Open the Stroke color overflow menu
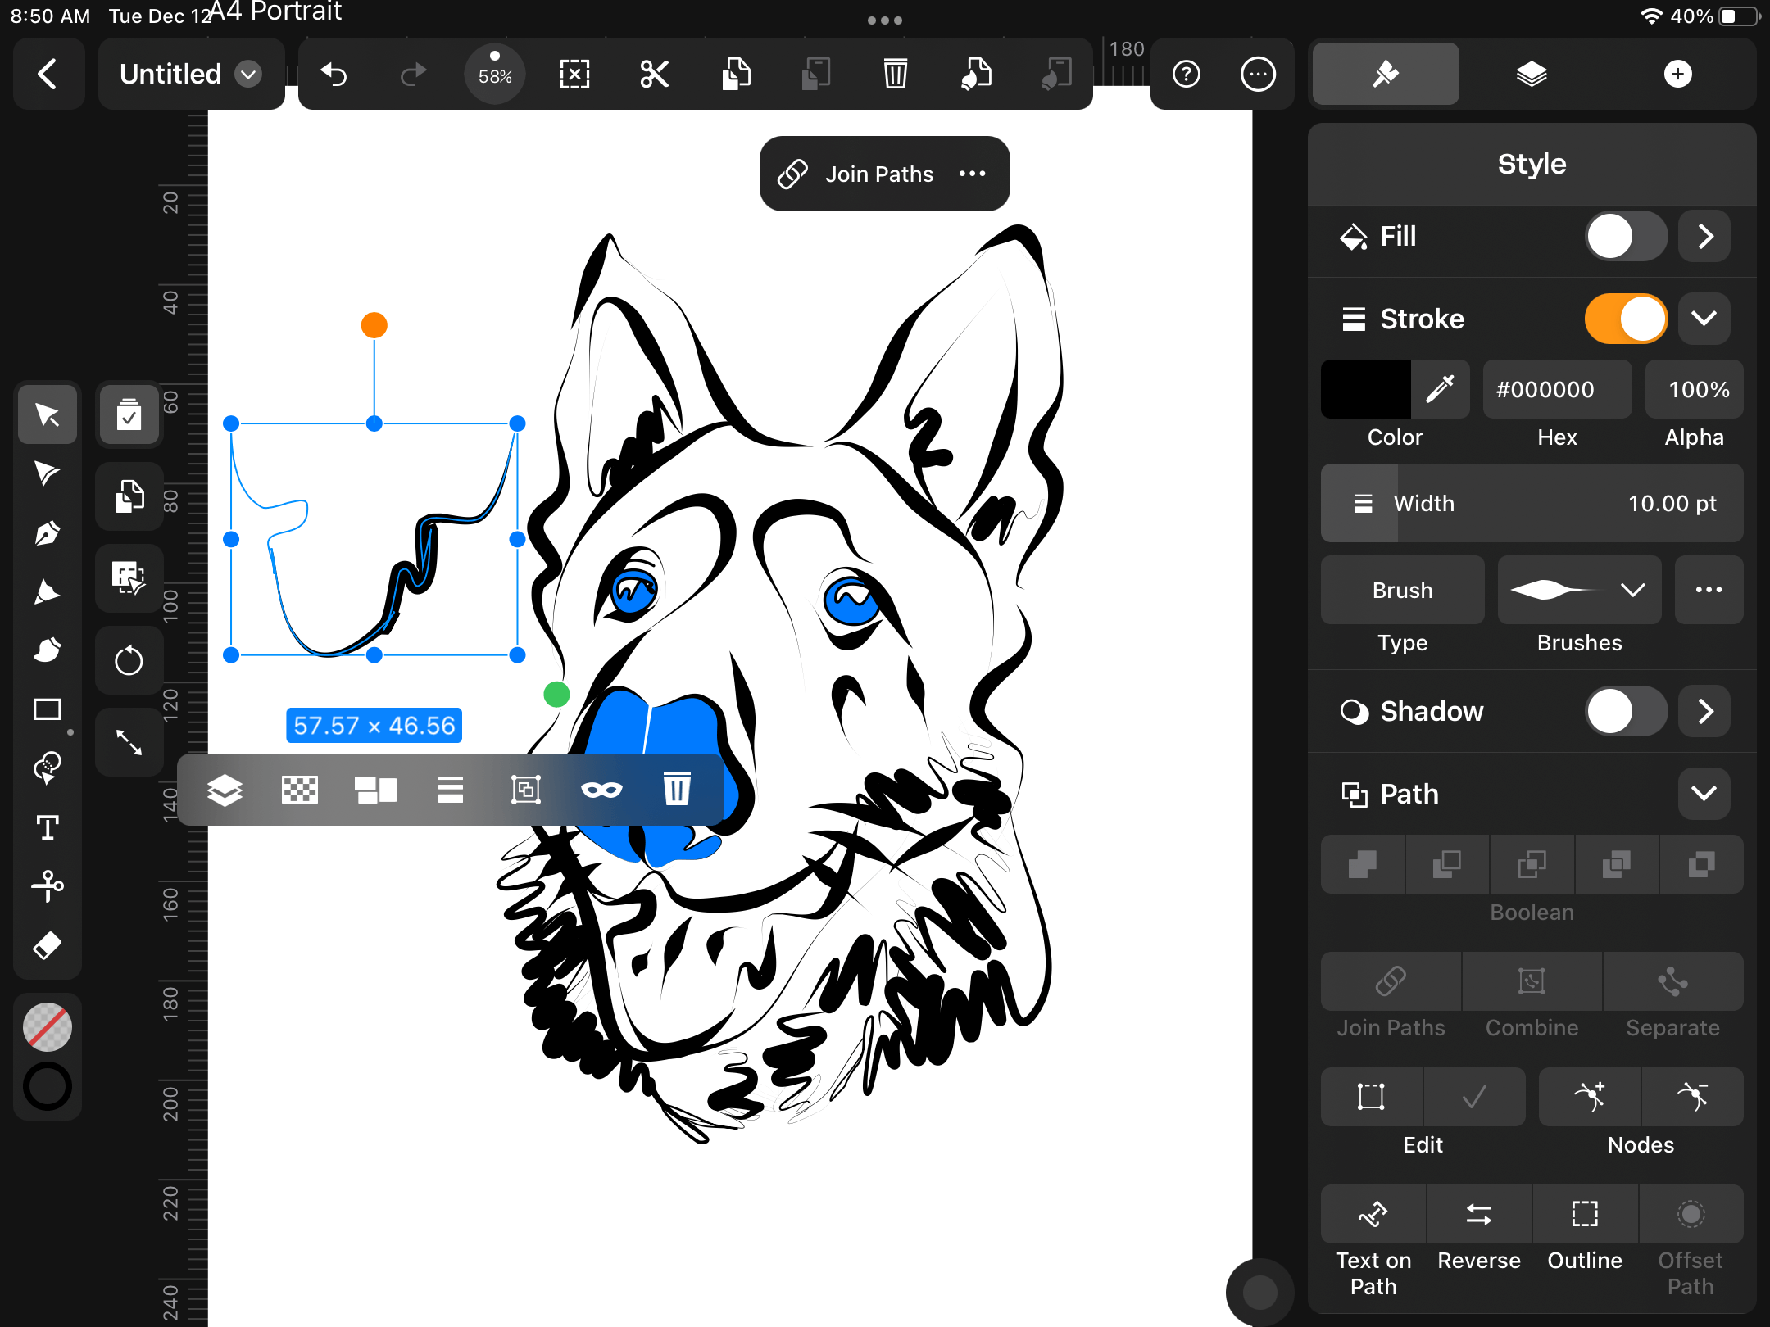The height and width of the screenshot is (1327, 1770). coord(1707,318)
